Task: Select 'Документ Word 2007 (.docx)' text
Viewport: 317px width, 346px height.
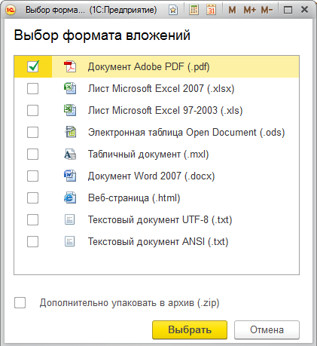Action: (151, 176)
